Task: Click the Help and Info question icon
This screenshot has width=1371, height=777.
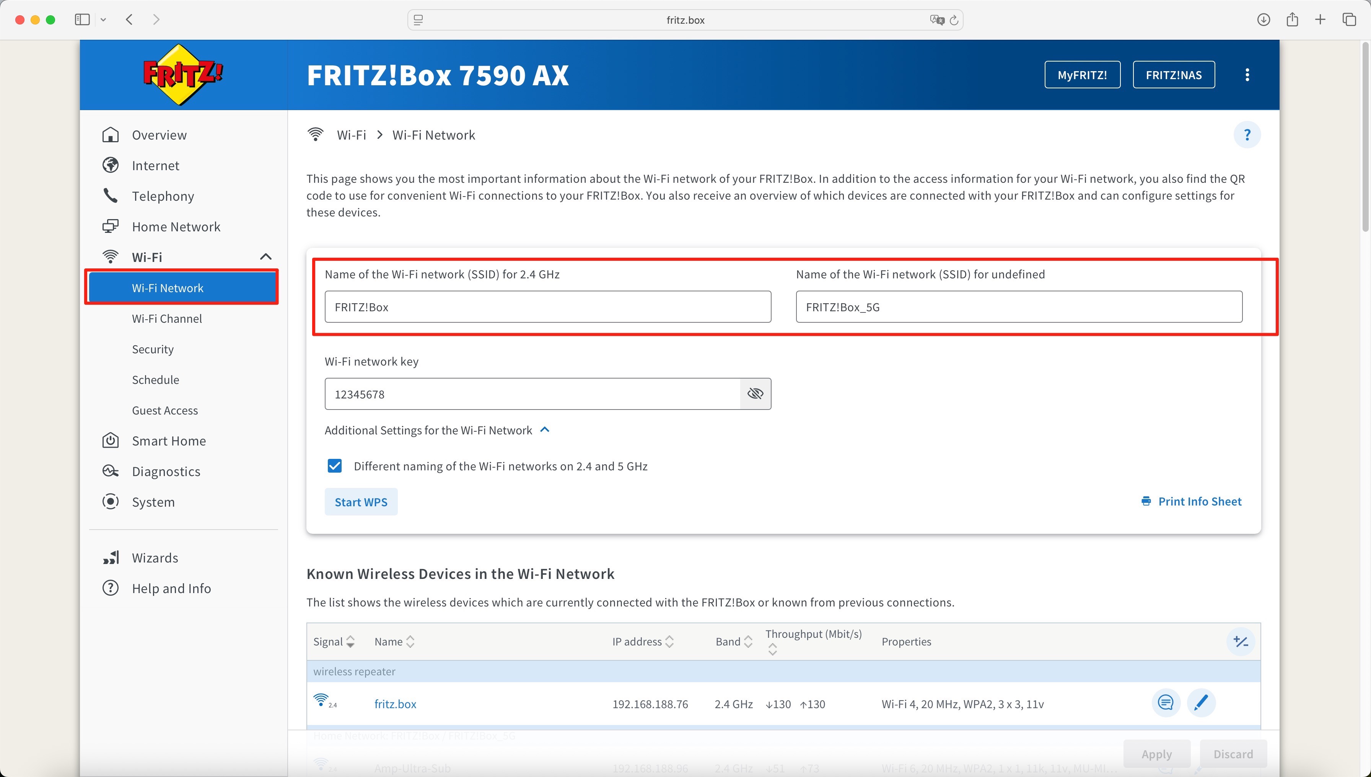Action: click(111, 588)
